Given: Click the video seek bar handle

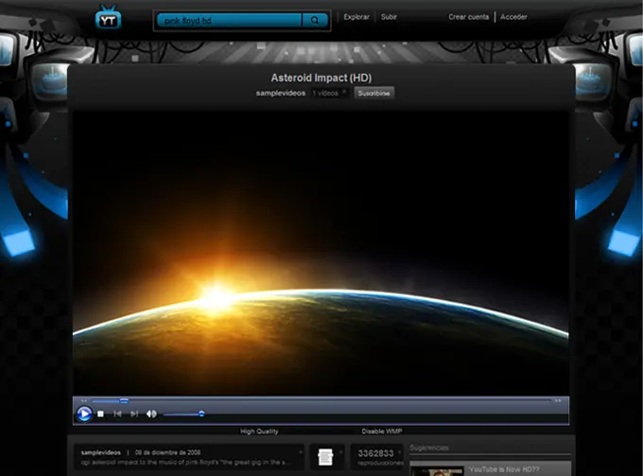Looking at the screenshot, I should pos(123,400).
